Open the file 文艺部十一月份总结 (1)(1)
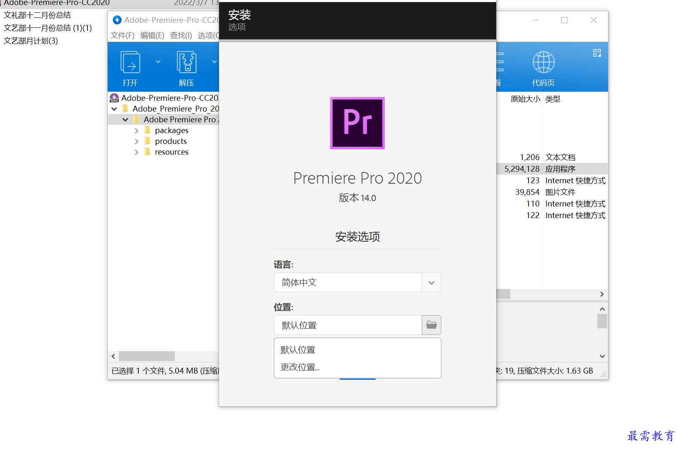The image size is (678, 449). coord(48,28)
